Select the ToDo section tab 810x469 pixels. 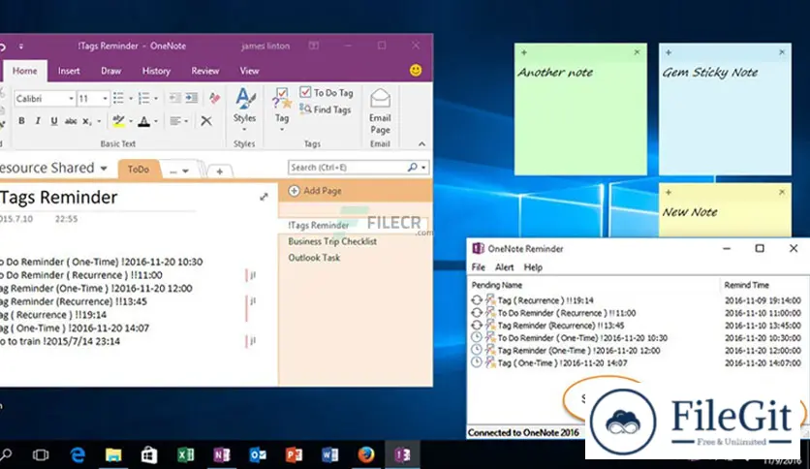pos(138,170)
